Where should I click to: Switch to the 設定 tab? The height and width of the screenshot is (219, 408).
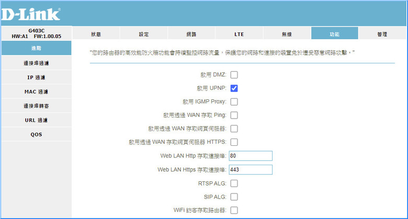pos(144,33)
